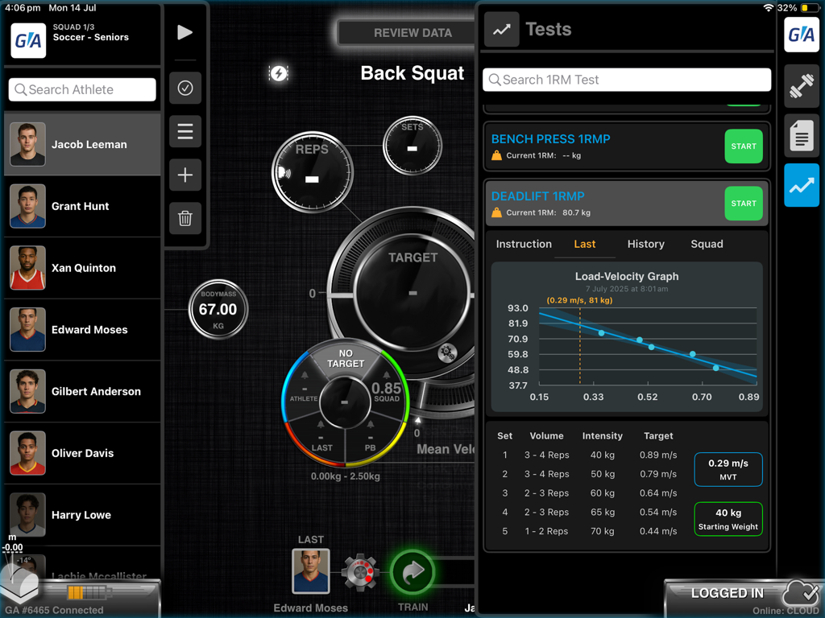Tap the play icon to start a session
The width and height of the screenshot is (825, 618).
pyautogui.click(x=184, y=32)
